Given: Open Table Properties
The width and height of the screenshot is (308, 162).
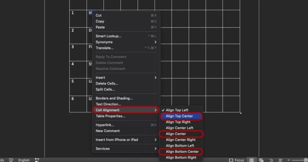Looking at the screenshot, I should 126,116.
